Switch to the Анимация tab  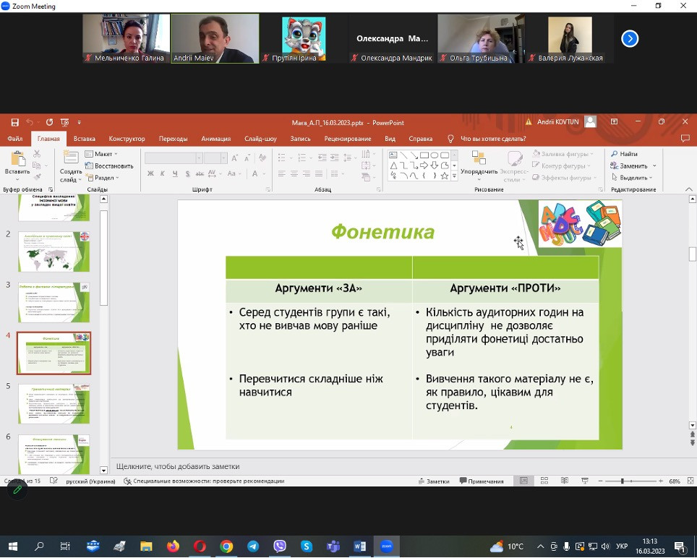215,139
